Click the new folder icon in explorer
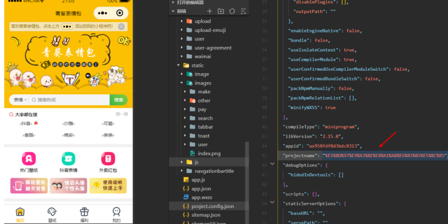The image size is (448, 224). [x=221, y=11]
